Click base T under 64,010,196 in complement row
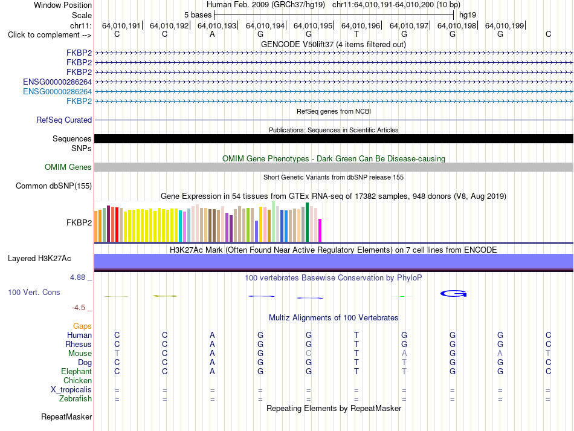 point(356,34)
